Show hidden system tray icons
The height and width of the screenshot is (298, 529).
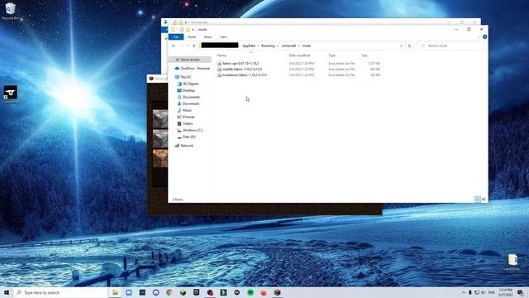coord(464,292)
